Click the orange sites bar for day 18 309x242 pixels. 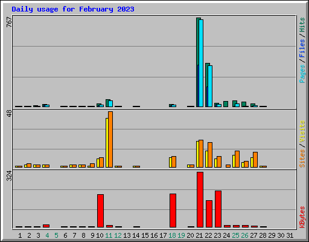click(174, 162)
